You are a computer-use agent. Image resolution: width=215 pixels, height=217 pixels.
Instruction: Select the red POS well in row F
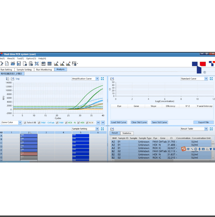[29, 154]
